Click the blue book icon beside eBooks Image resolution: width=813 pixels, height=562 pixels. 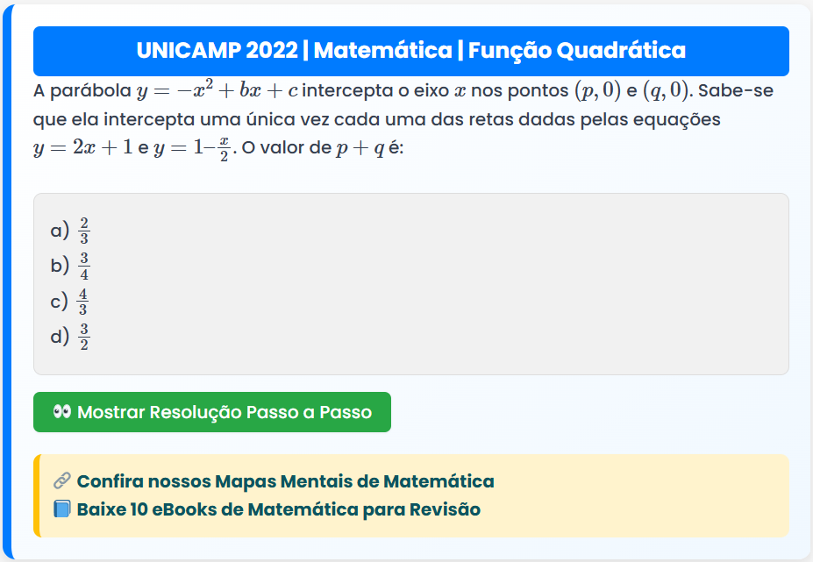click(x=61, y=509)
